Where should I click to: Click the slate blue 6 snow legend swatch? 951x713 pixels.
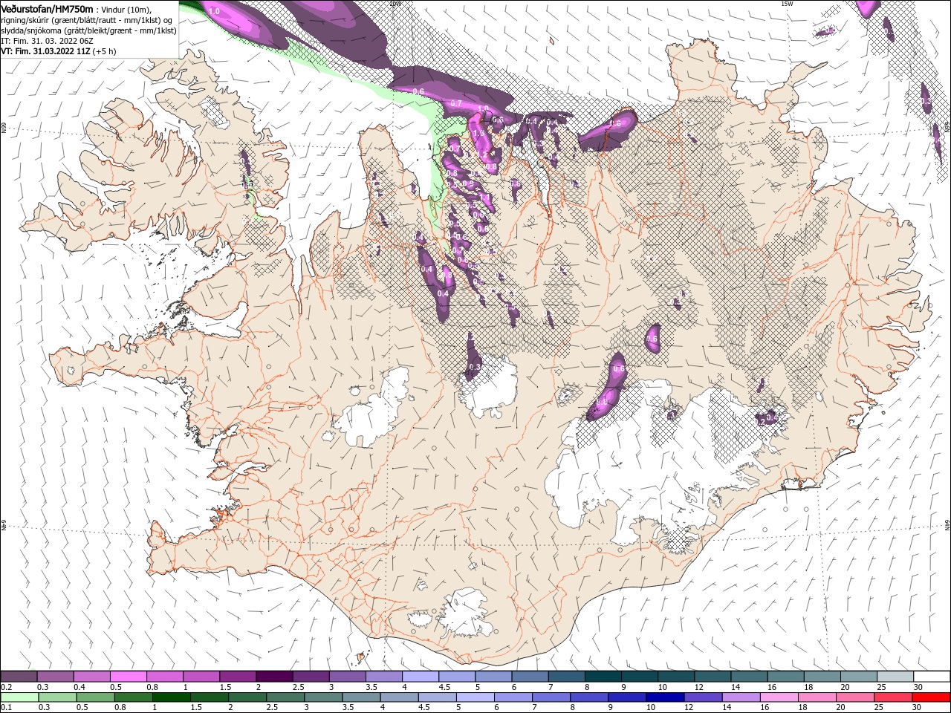[x=530, y=676]
